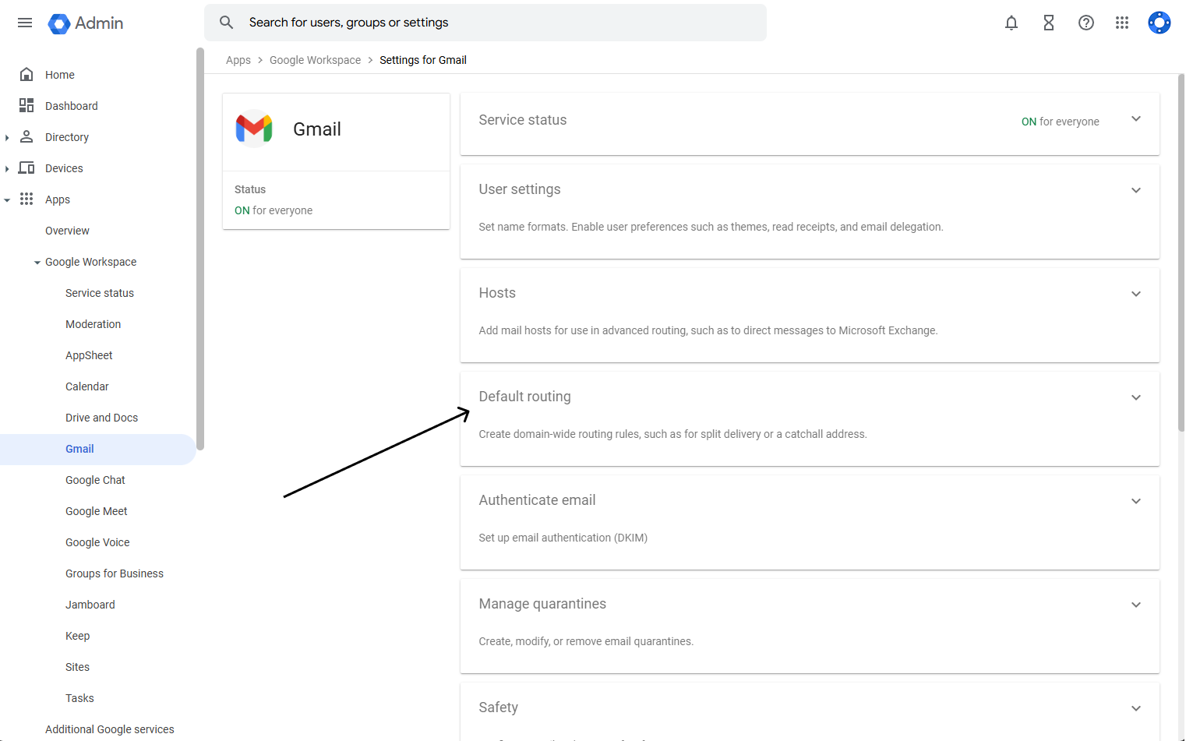This screenshot has height=741, width=1186.
Task: Click the Dashboard icon in sidebar
Action: click(26, 105)
